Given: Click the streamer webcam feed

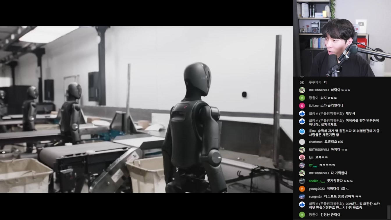Looking at the screenshot, I should coord(342,38).
